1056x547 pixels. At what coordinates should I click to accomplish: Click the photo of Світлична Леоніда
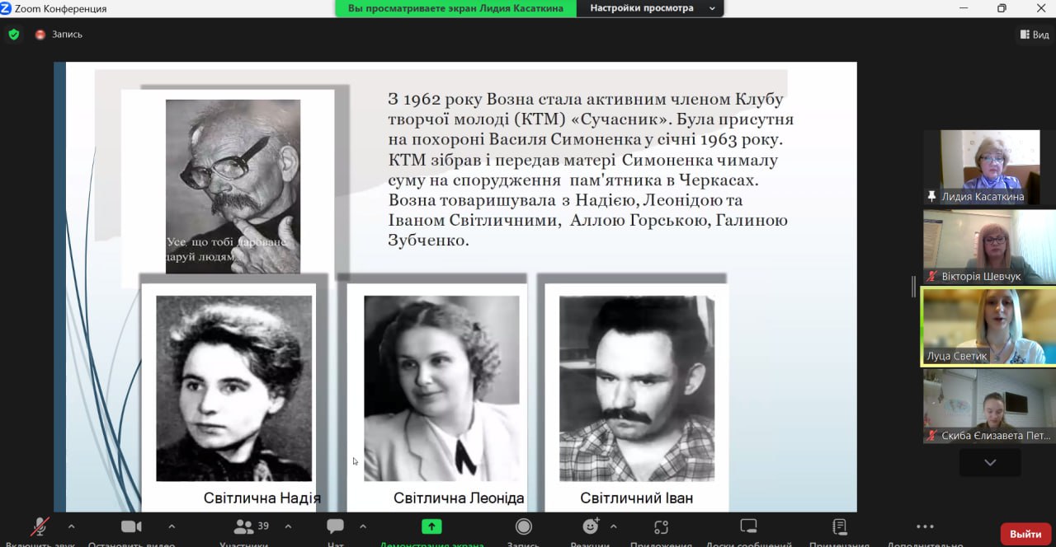pos(441,388)
